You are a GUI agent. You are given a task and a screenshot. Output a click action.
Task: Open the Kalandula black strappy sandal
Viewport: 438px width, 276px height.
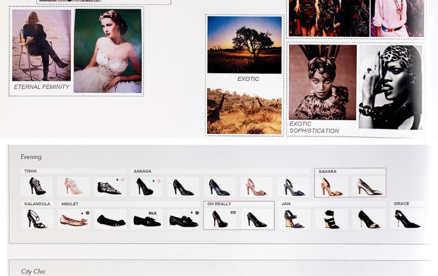click(37, 219)
